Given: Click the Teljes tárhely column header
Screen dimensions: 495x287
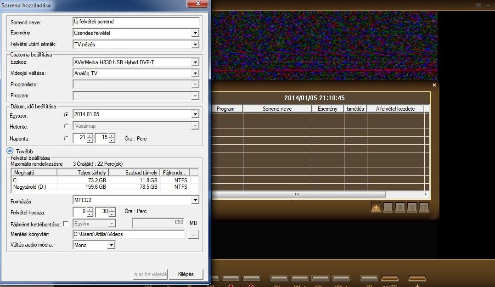Looking at the screenshot, I should point(83,172).
